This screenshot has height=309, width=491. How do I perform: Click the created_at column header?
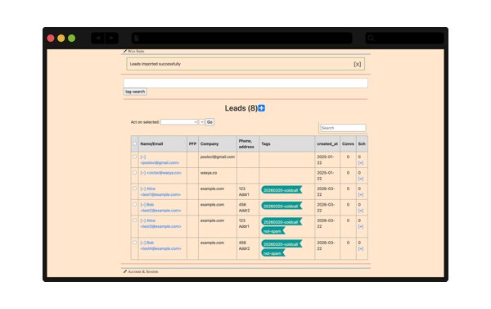coord(327,143)
